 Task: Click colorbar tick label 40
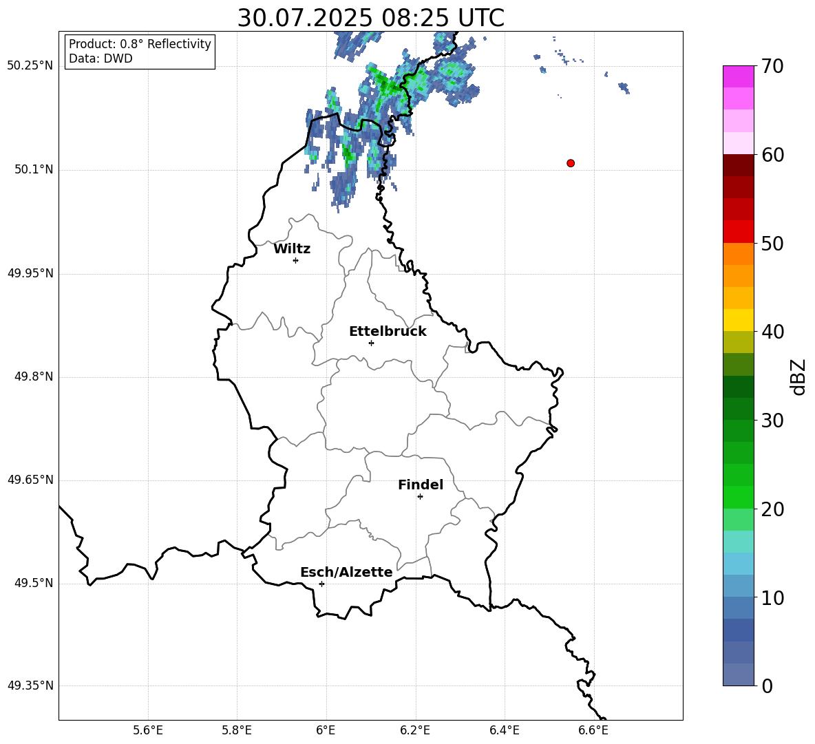tap(772, 332)
